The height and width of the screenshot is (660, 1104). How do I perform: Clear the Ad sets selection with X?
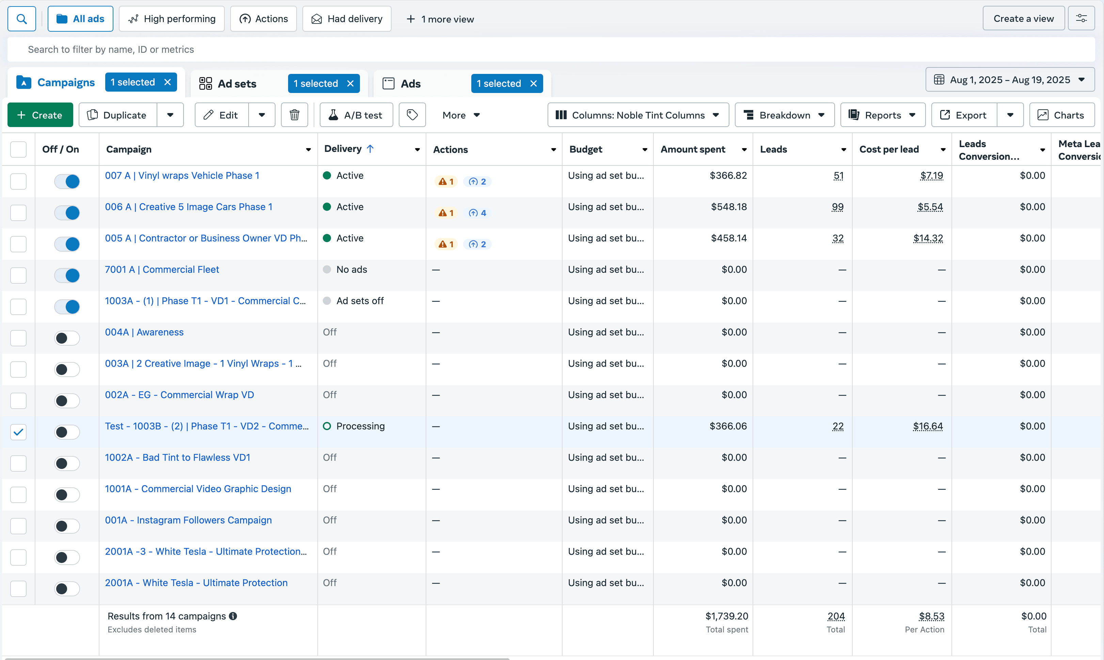(350, 84)
